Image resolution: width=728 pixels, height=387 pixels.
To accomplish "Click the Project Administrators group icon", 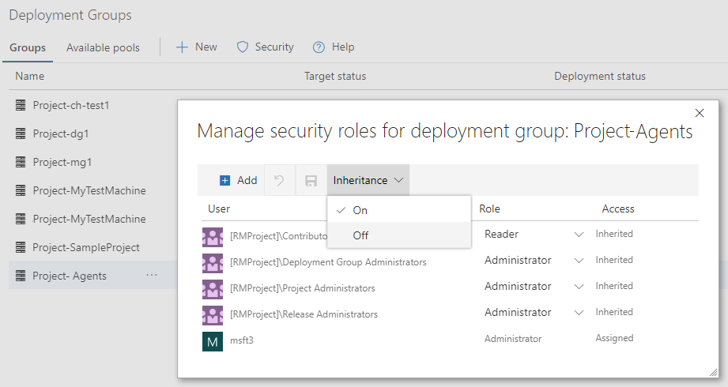I will [212, 288].
